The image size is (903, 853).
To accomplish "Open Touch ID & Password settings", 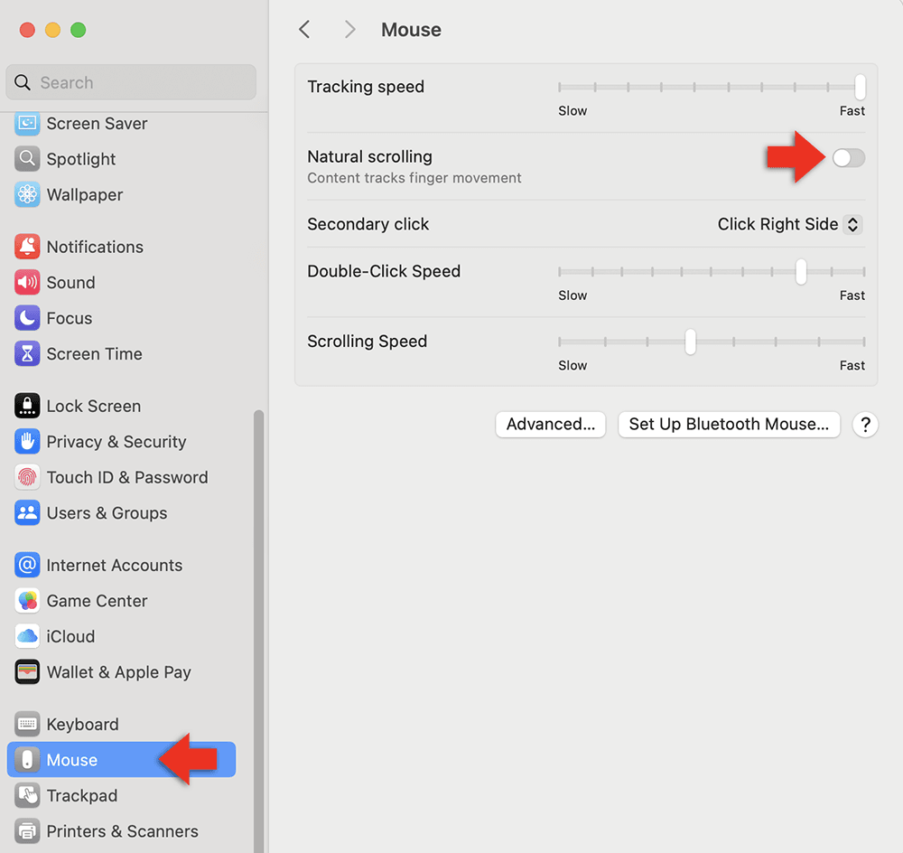I will (x=122, y=477).
